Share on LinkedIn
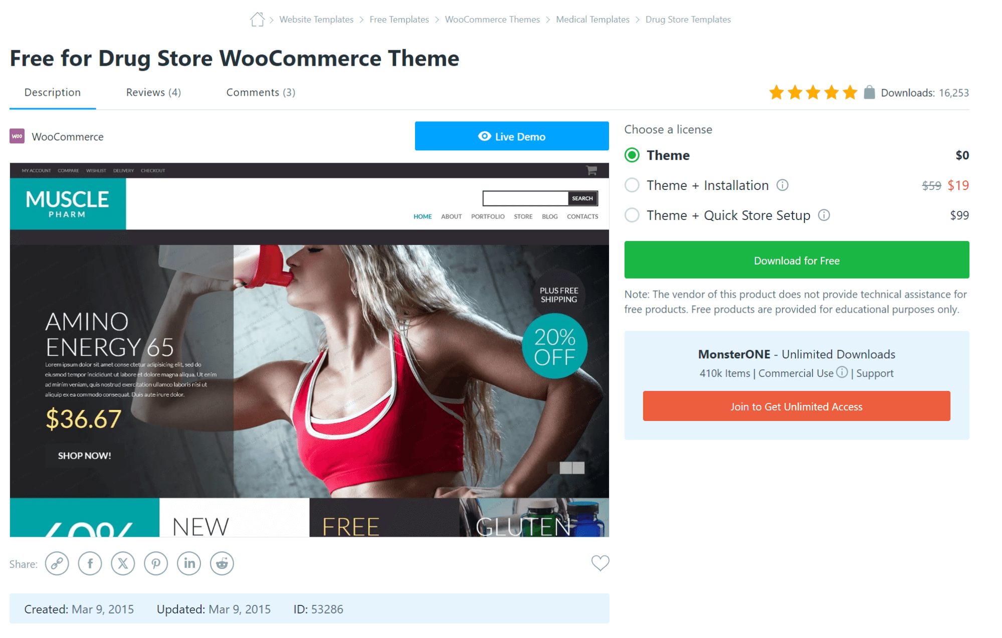The width and height of the screenshot is (1002, 638). [x=189, y=563]
